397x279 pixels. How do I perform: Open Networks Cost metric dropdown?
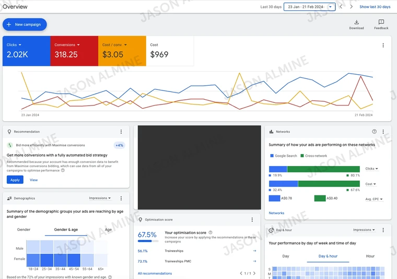[370, 184]
